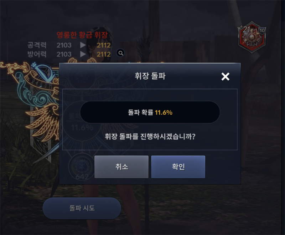
Task: Click the 휘장 돌파 dialog title
Action: pyautogui.click(x=150, y=76)
